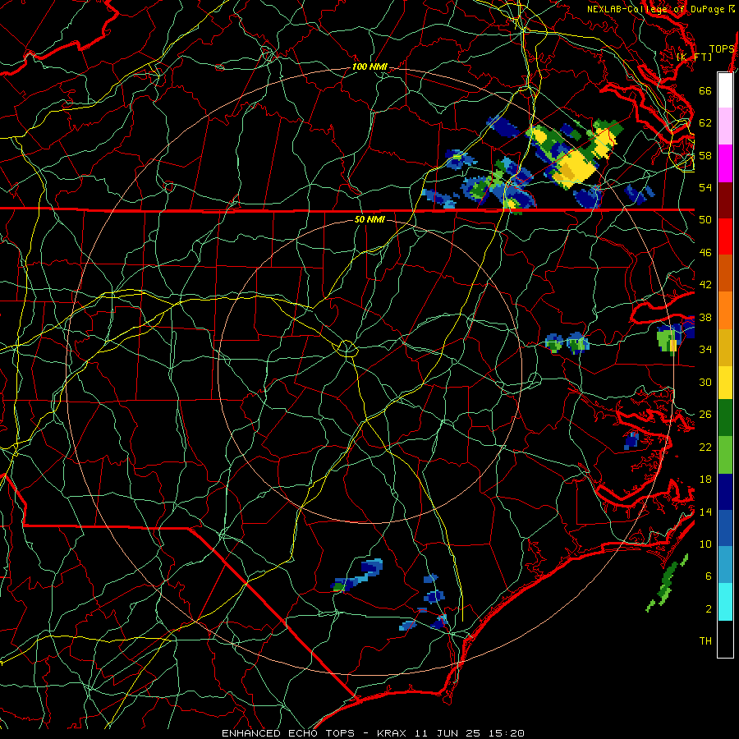Click the '46' legend value
Image resolution: width=739 pixels, height=739 pixels.
click(705, 253)
